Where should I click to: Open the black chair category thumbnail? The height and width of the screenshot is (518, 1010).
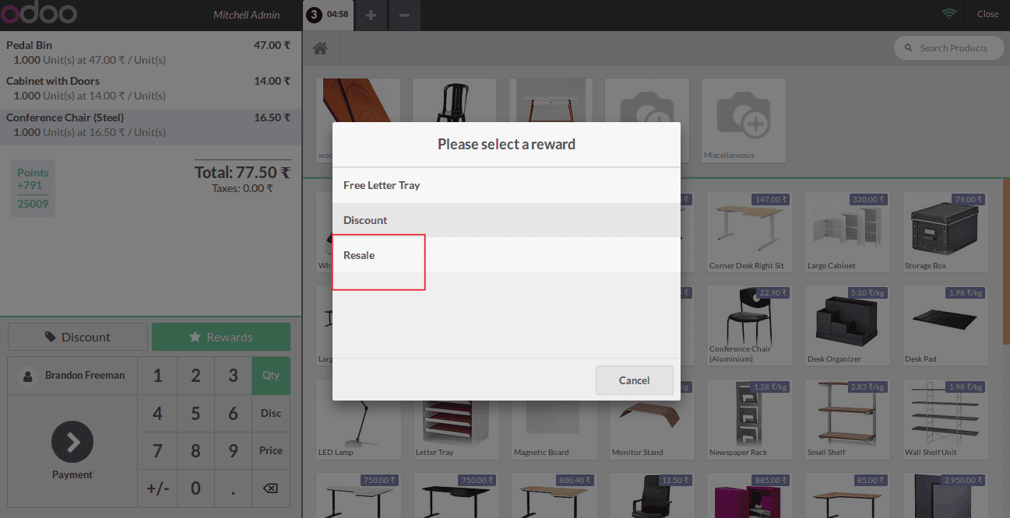click(x=455, y=100)
